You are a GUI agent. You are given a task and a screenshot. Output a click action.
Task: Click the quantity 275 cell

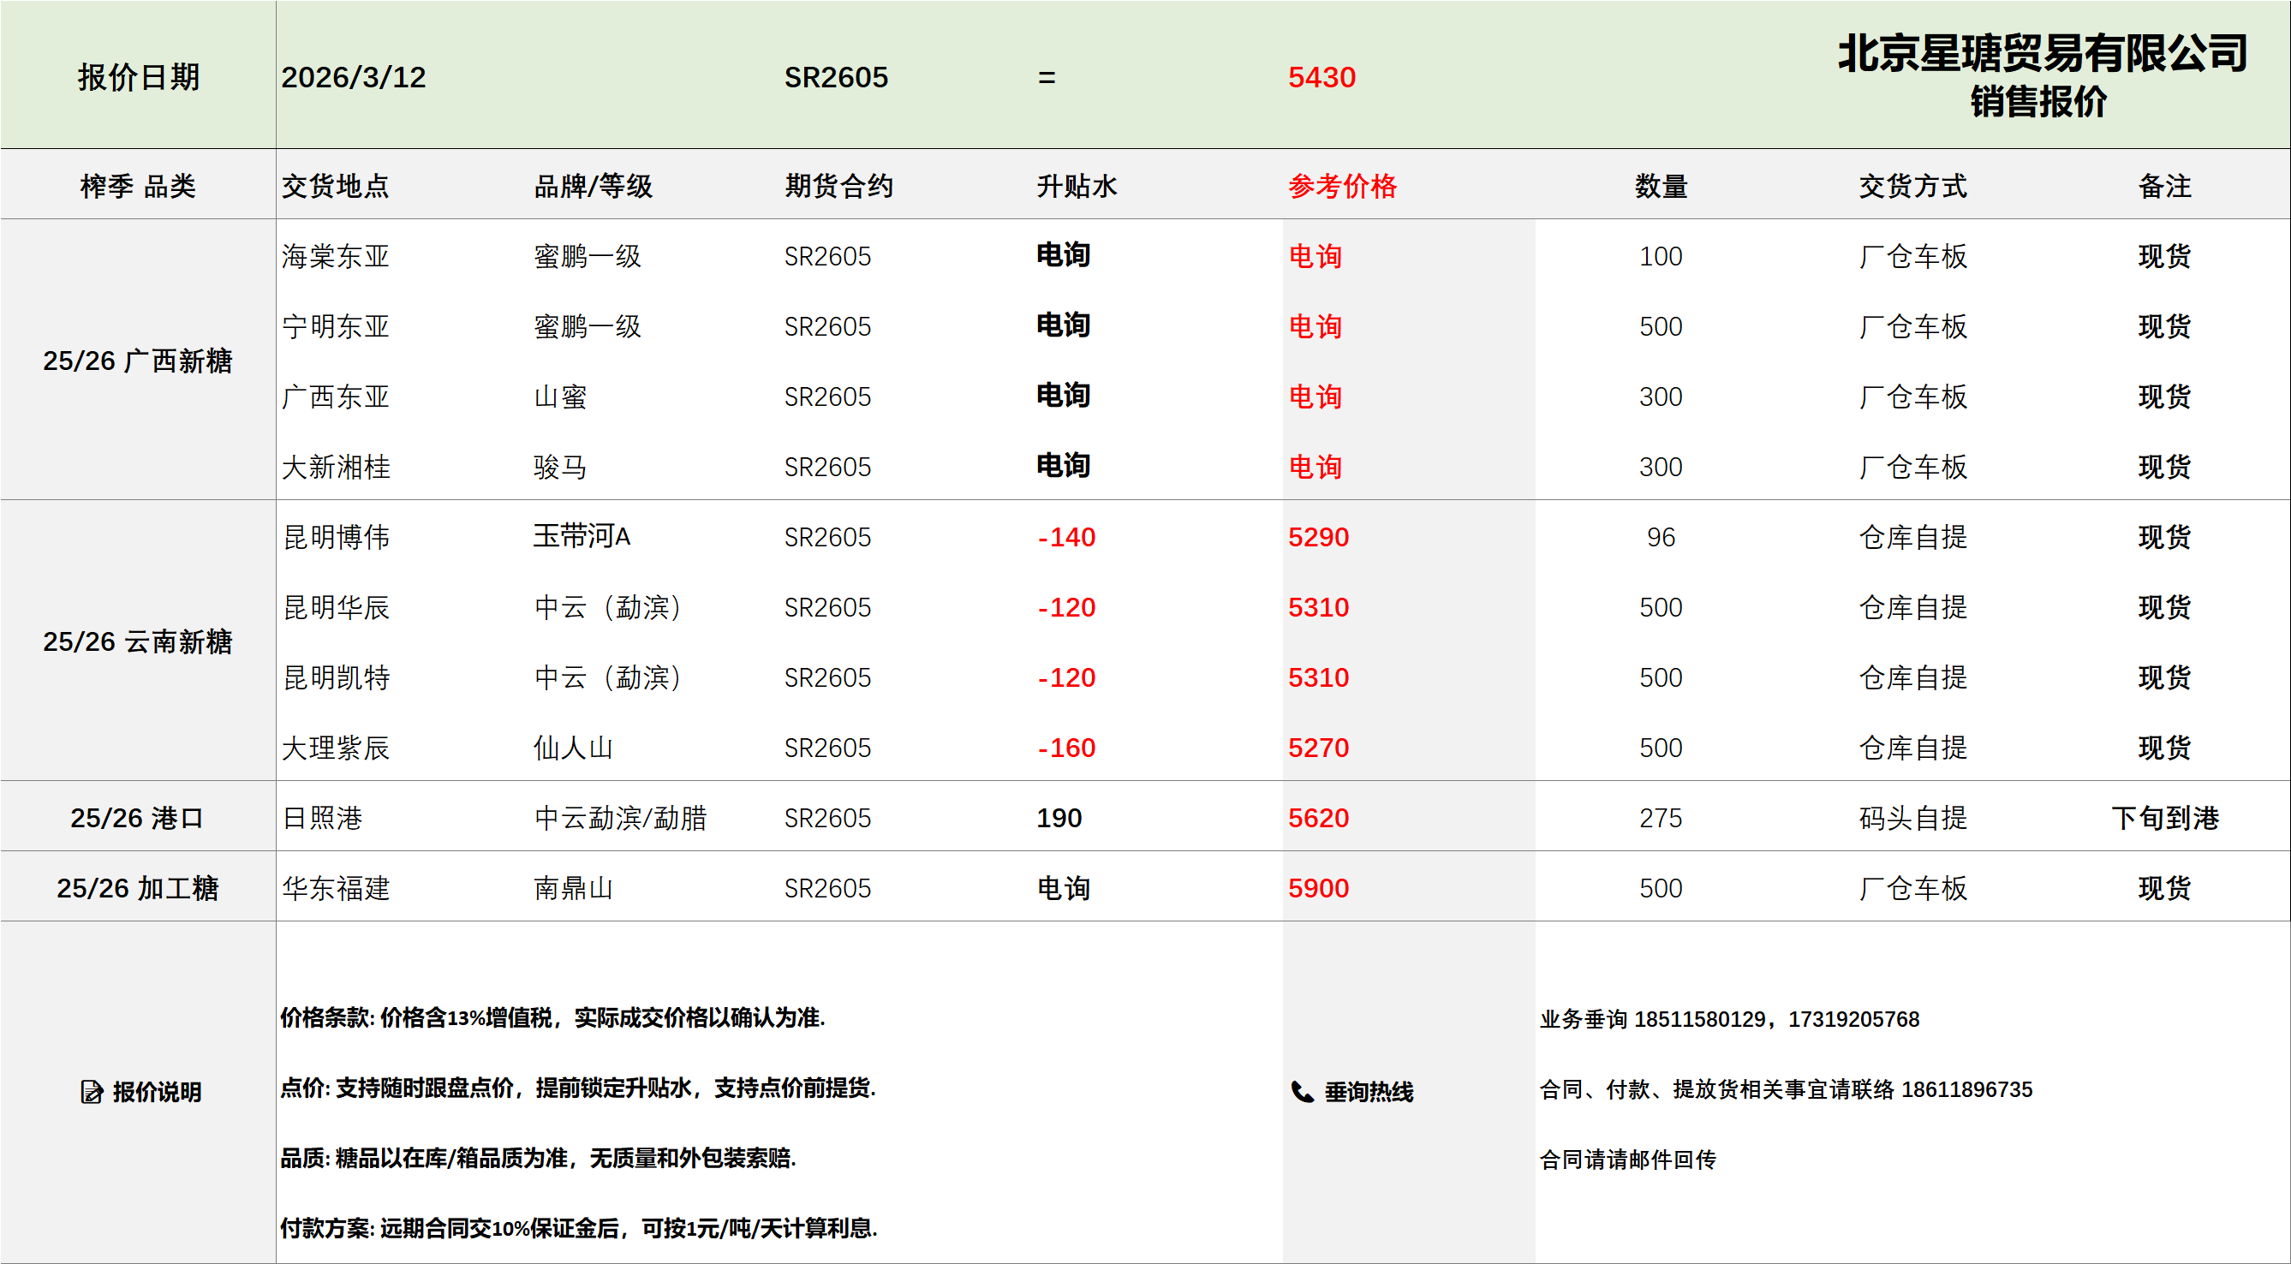pos(1661,819)
